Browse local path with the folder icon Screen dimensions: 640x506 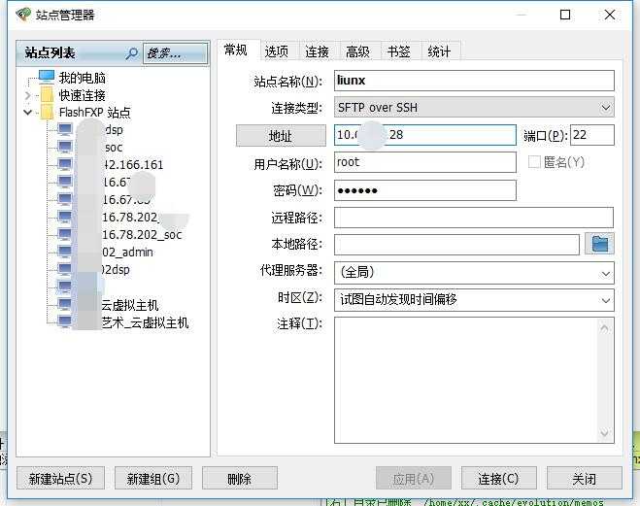pos(599,244)
